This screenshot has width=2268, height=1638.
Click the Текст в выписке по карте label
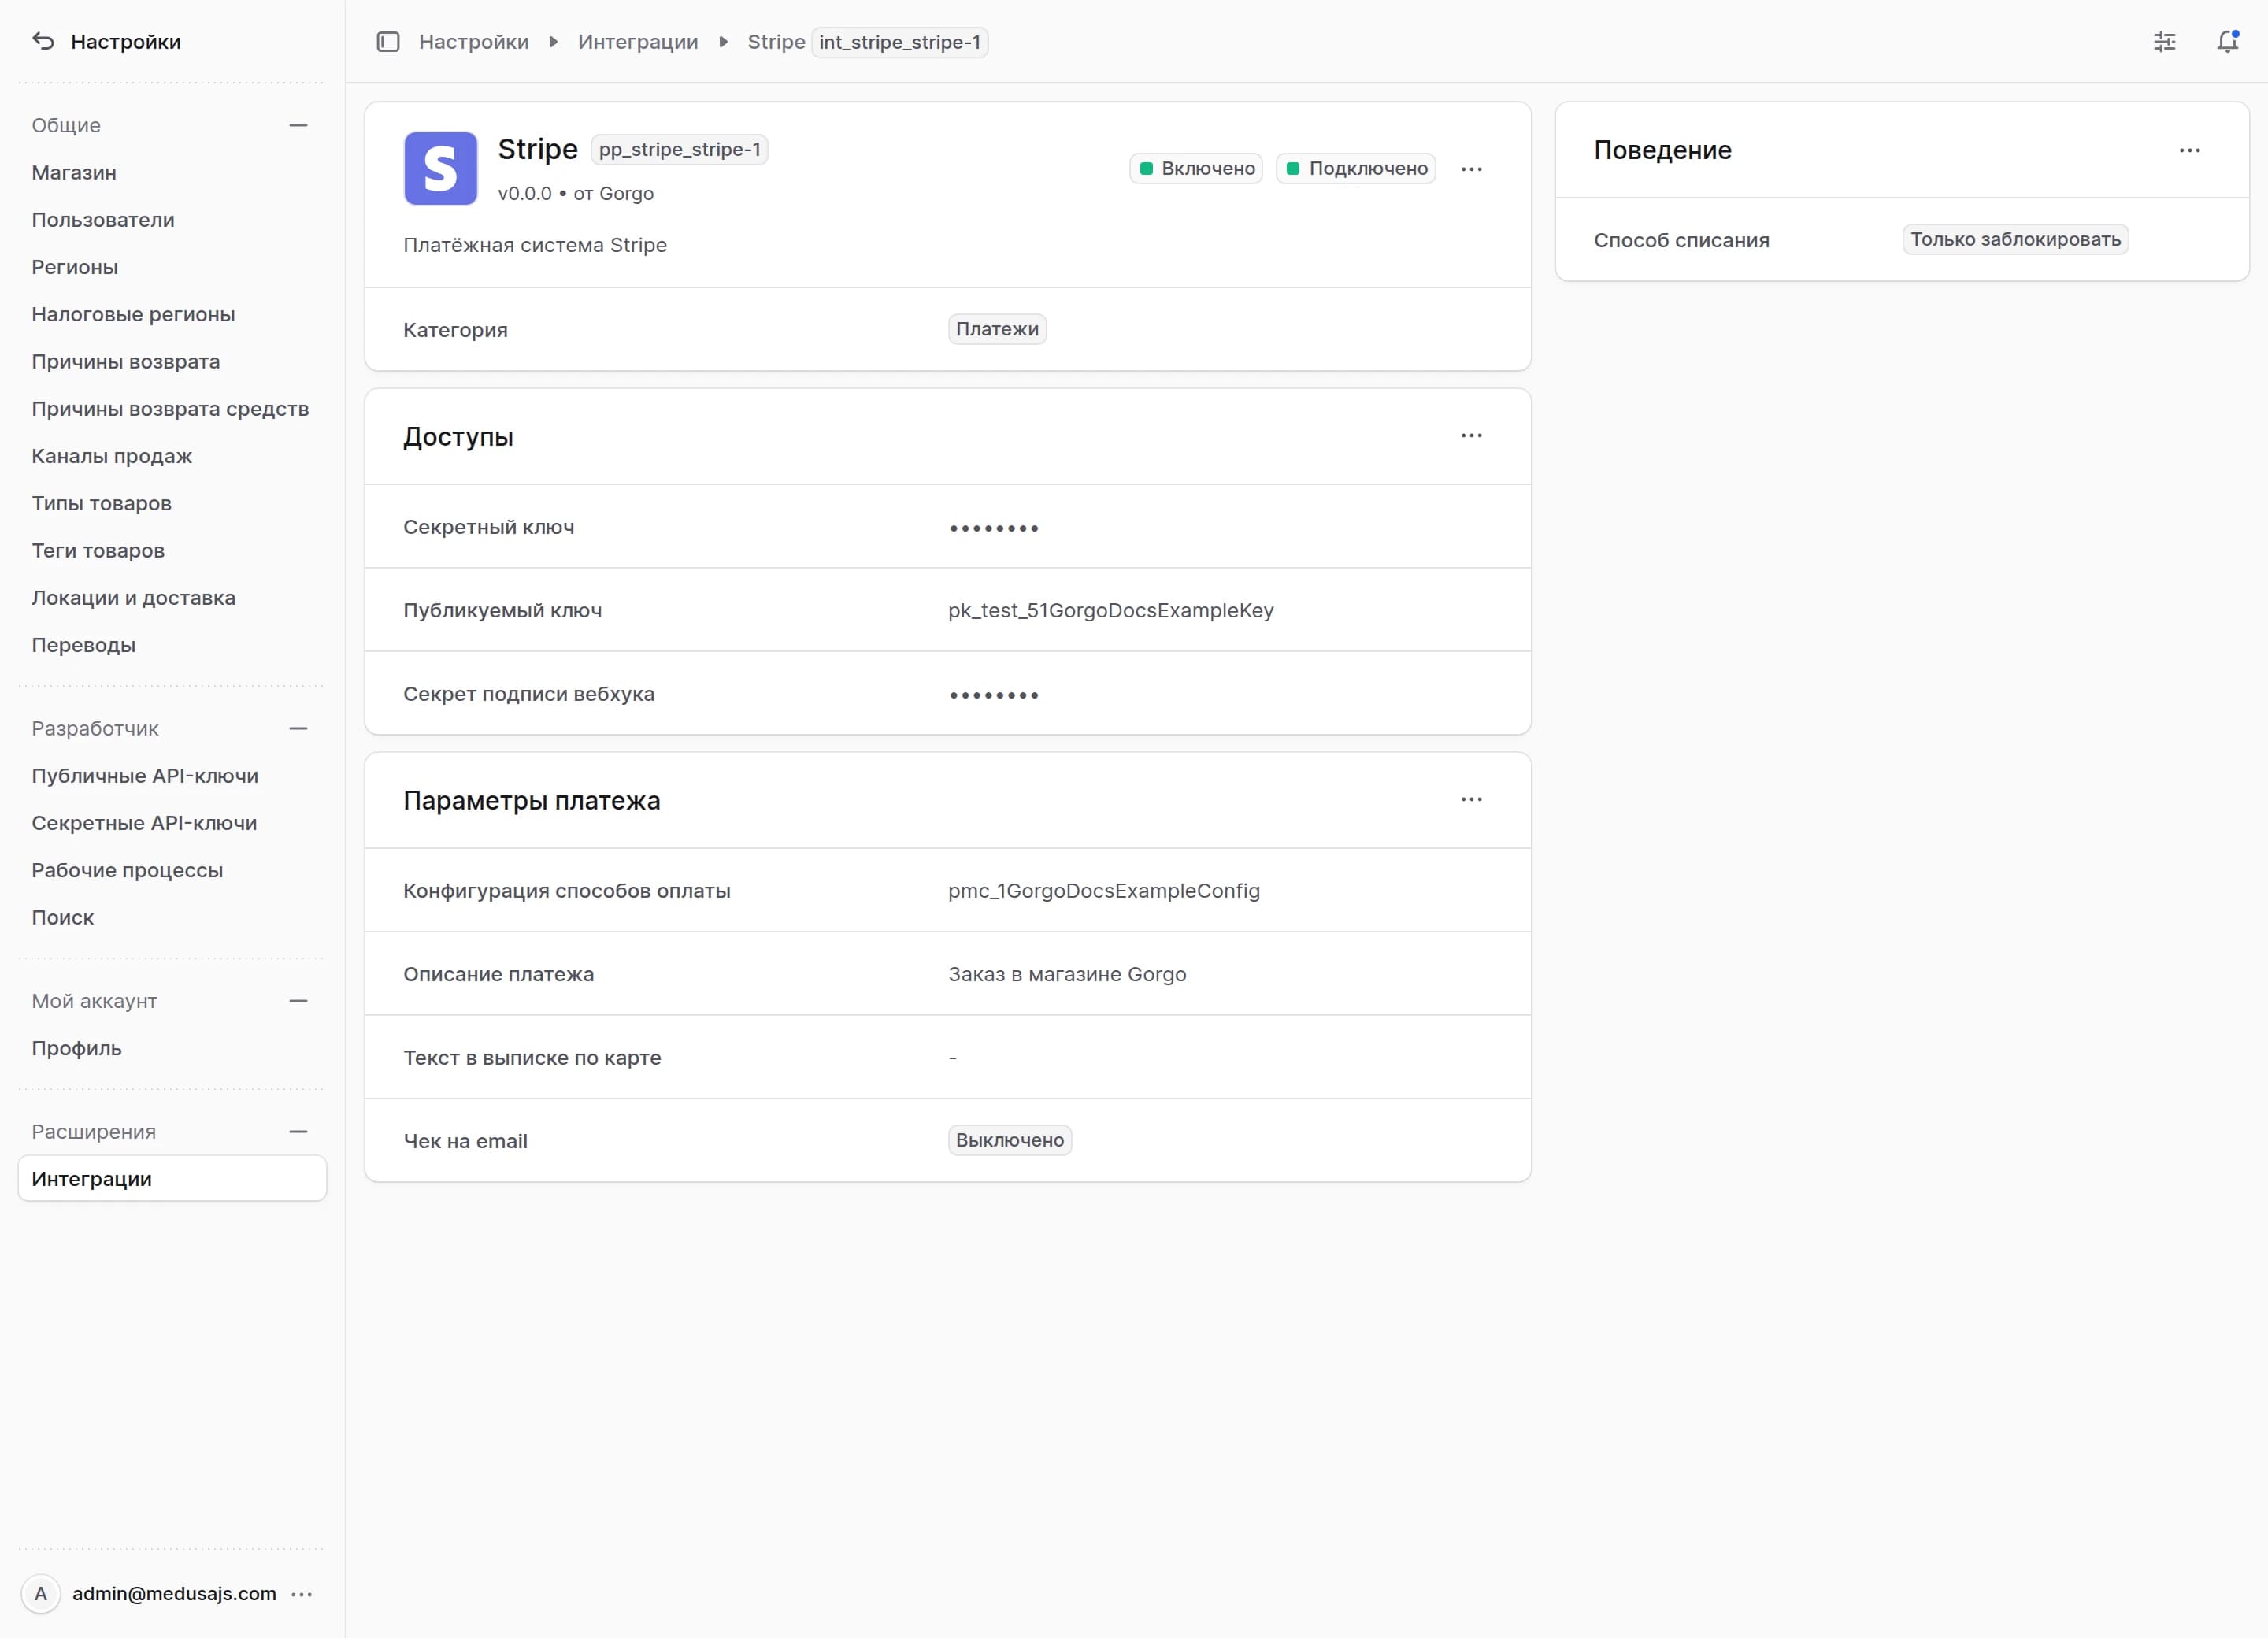pos(532,1058)
